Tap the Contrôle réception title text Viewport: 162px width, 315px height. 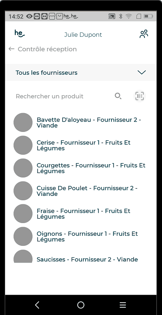[47, 49]
